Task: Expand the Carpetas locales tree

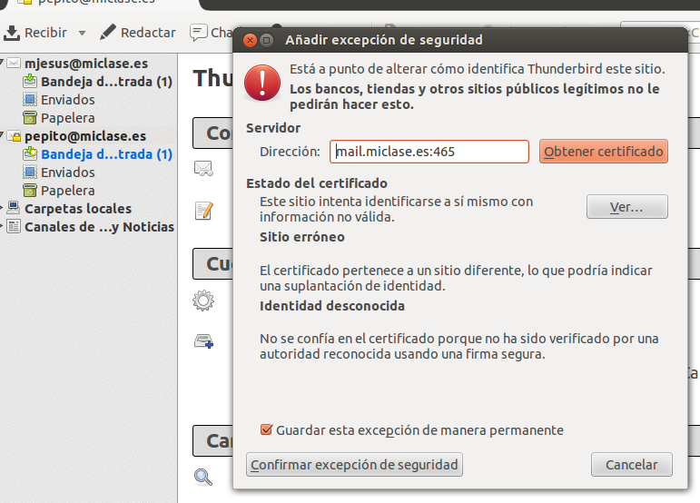Action: 2,208
